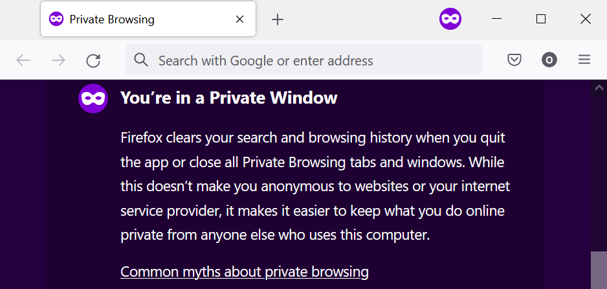Screen dimensions: 607x289
Task: Go back using the back arrow
Action: tap(23, 60)
